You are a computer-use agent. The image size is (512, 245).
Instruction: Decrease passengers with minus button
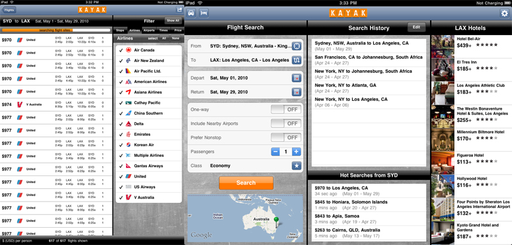point(275,152)
